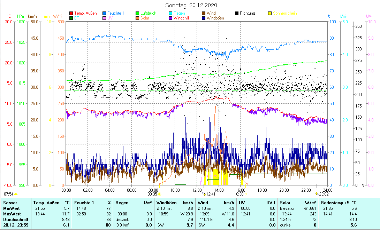Click the dark green ET legend swatch

[71, 18]
